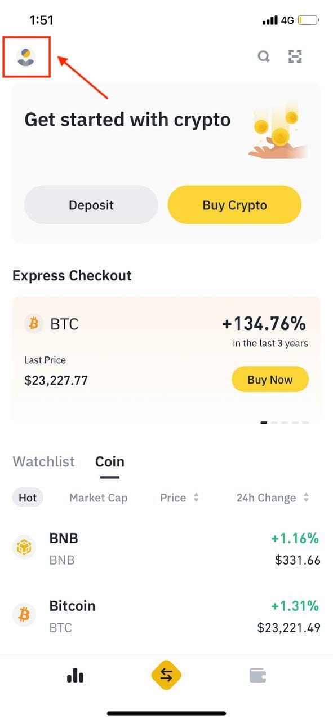Tap the Express Checkout carousel page dots

tap(285, 422)
